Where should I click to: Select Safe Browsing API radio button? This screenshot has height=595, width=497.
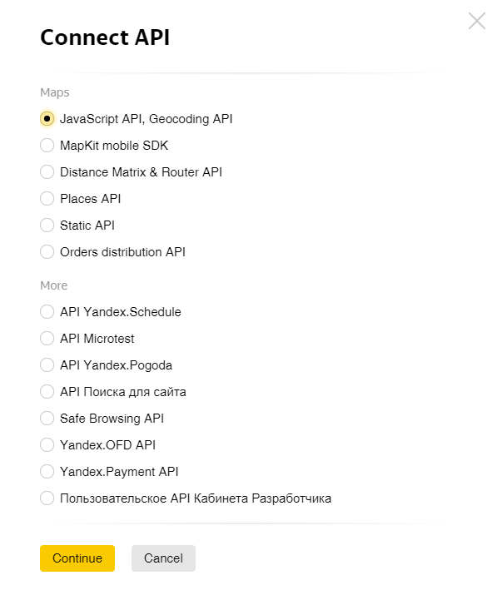tap(47, 419)
